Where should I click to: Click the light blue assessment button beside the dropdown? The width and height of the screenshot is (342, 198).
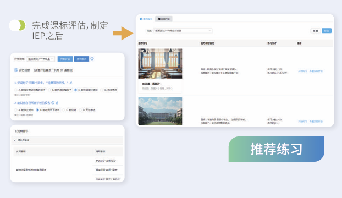pos(65,59)
